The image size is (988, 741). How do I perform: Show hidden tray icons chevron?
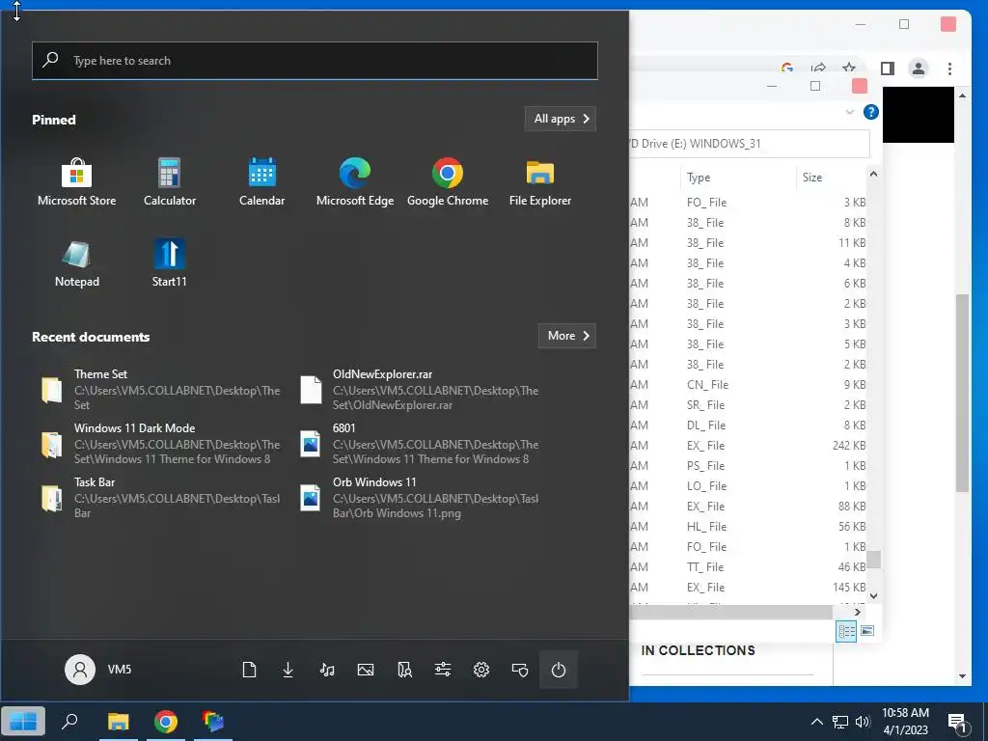pyautogui.click(x=816, y=722)
